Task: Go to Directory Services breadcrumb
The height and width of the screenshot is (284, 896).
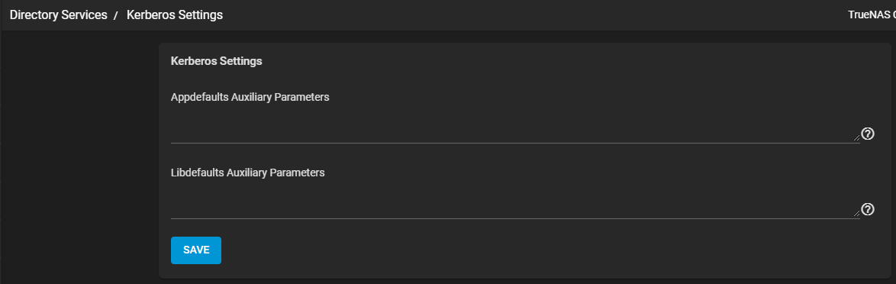Action: [x=58, y=15]
